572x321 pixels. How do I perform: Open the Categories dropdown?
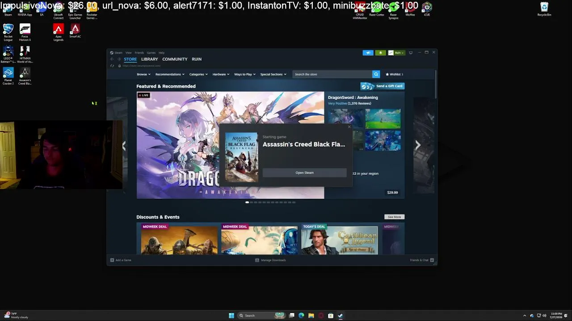pyautogui.click(x=198, y=74)
